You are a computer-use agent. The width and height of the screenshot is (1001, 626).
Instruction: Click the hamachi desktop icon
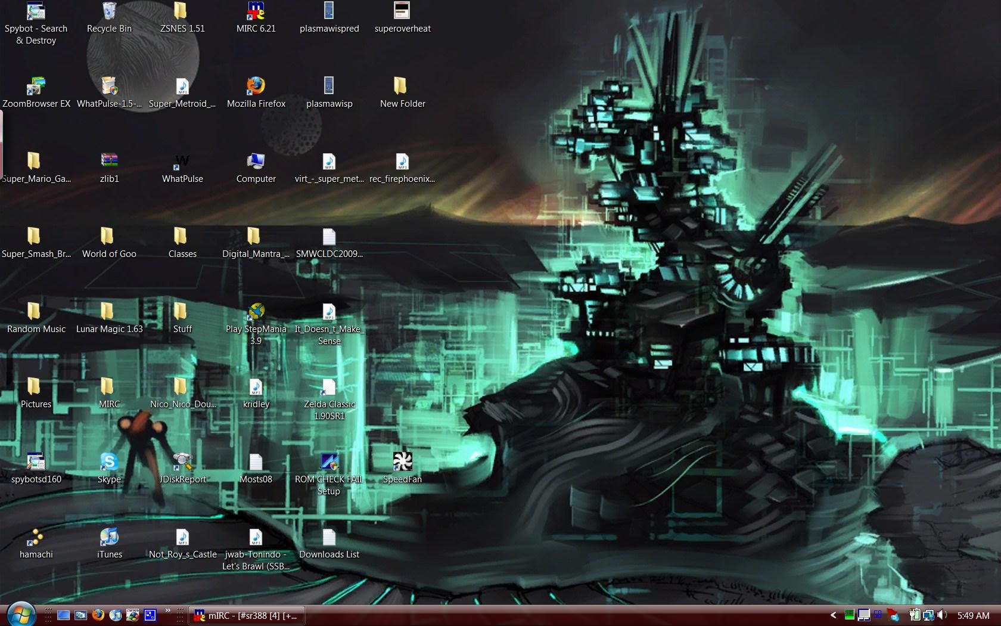pos(36,537)
